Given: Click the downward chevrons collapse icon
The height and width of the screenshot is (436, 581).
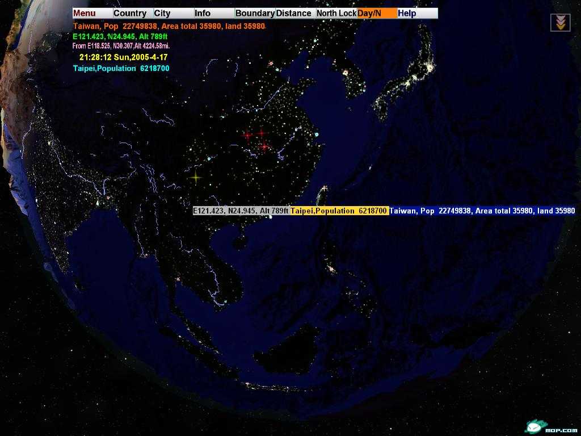Looking at the screenshot, I should click(x=560, y=23).
